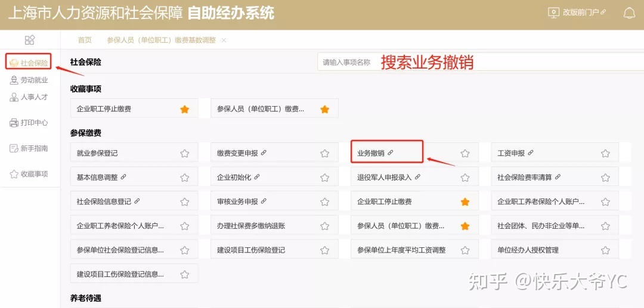Toggle favorite star for 就业参保登记

point(185,153)
